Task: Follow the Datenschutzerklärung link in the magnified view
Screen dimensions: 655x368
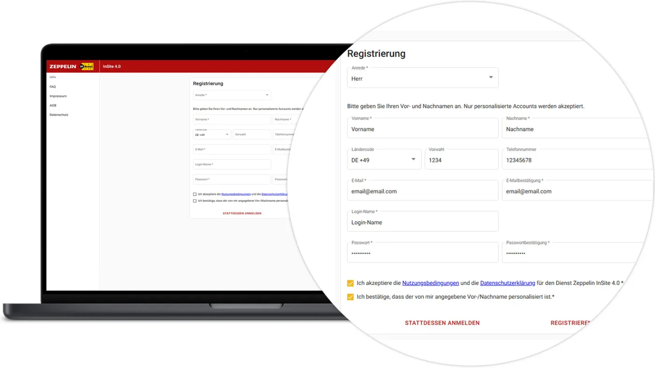Action: click(x=508, y=283)
